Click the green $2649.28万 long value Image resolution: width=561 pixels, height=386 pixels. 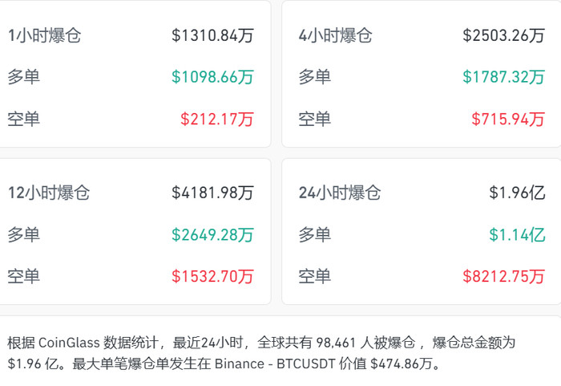212,234
